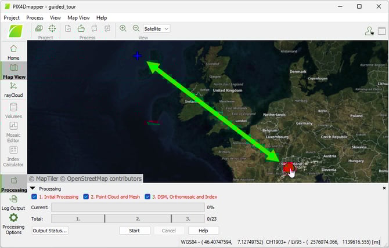The height and width of the screenshot is (248, 389).
Task: Open the Project menu
Action: click(12, 18)
